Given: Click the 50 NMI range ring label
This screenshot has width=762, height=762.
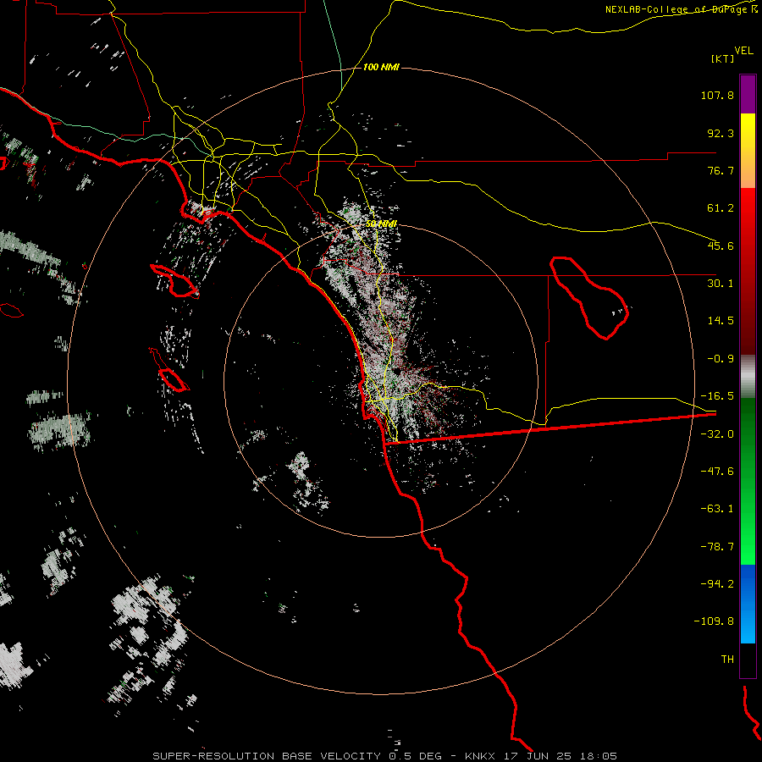Looking at the screenshot, I should tap(382, 224).
